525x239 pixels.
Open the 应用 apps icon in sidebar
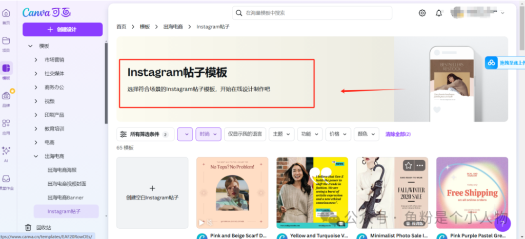[6, 123]
